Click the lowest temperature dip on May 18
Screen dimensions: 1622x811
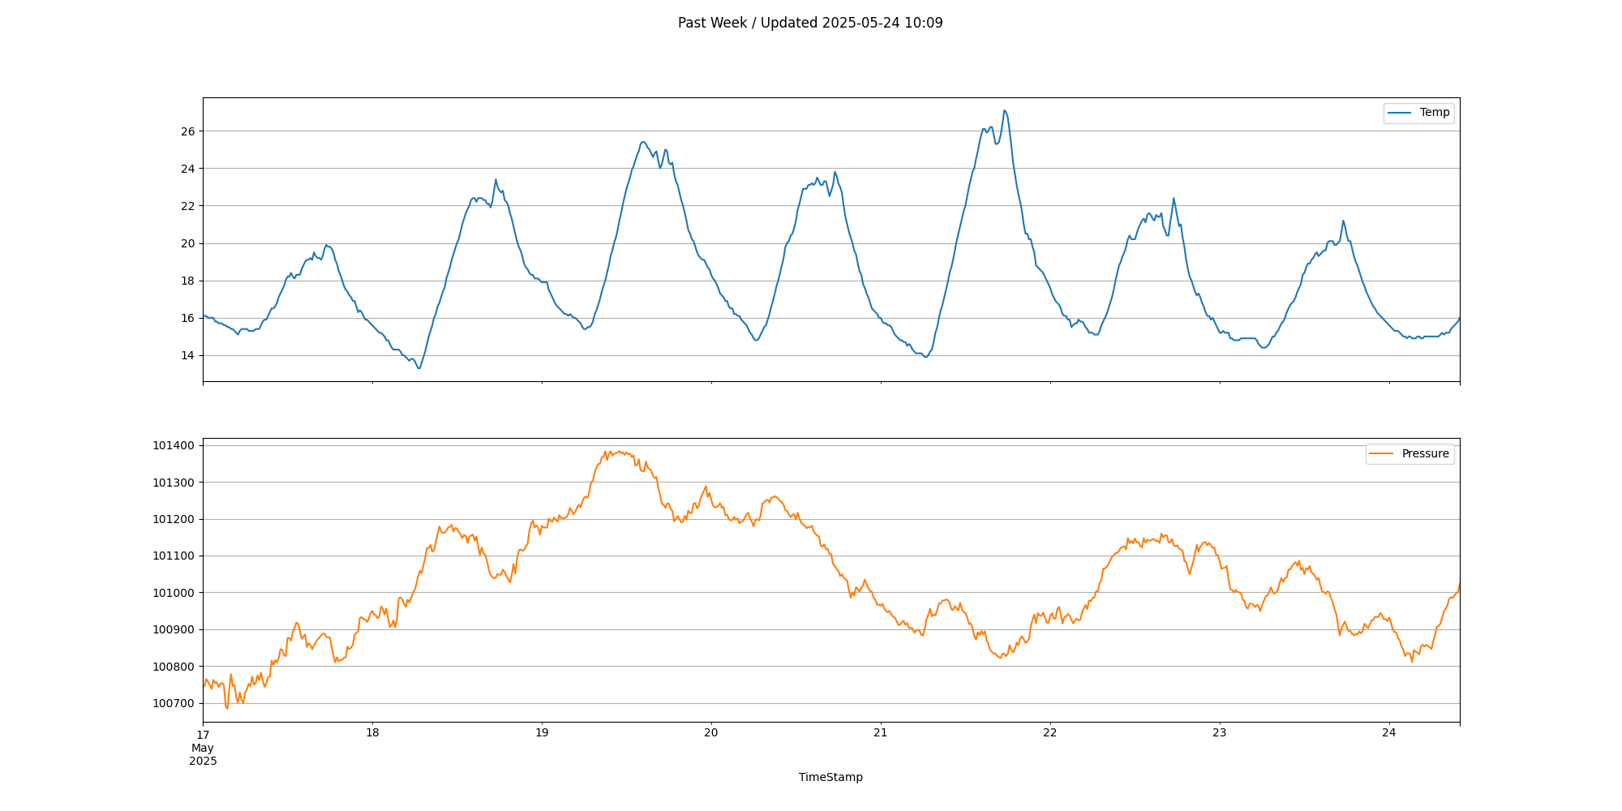point(419,367)
